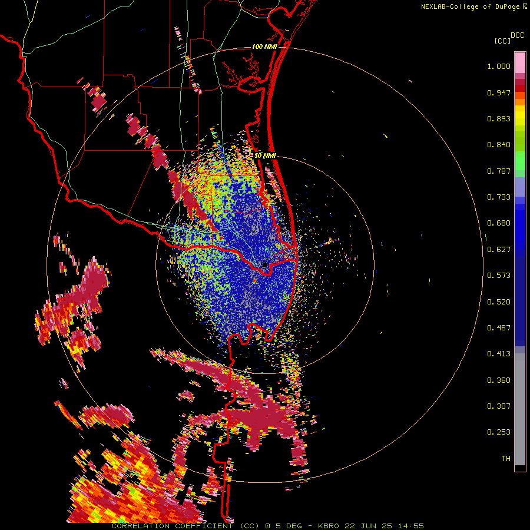530x530 pixels.
Task: Click the 22 JUN 25 date text
Action: pos(369,526)
